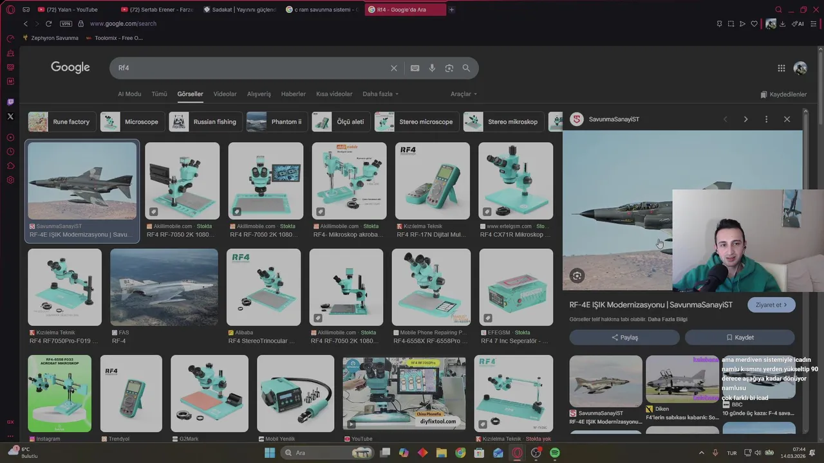Open the on-screen keyboard input tool
Image resolution: width=824 pixels, height=463 pixels.
pos(415,68)
